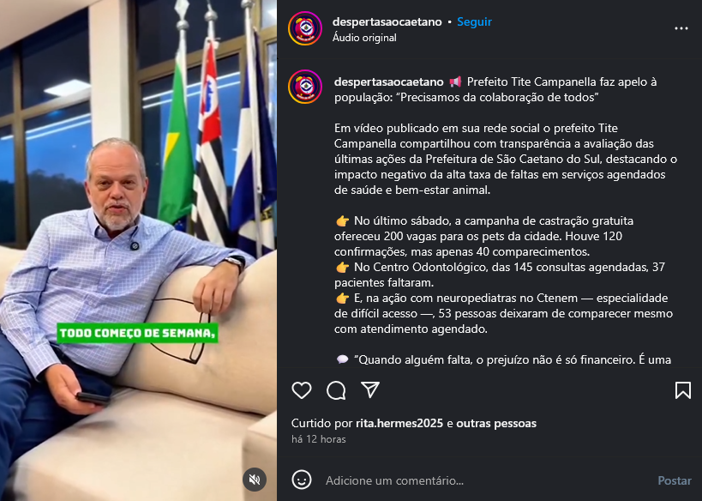Open the three-dot more options menu

(x=681, y=28)
